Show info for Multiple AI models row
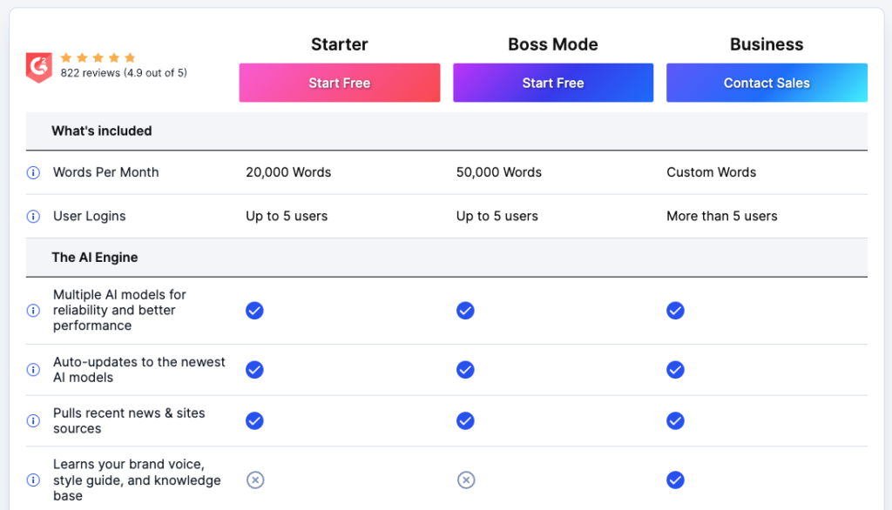The height and width of the screenshot is (510, 892). point(34,311)
